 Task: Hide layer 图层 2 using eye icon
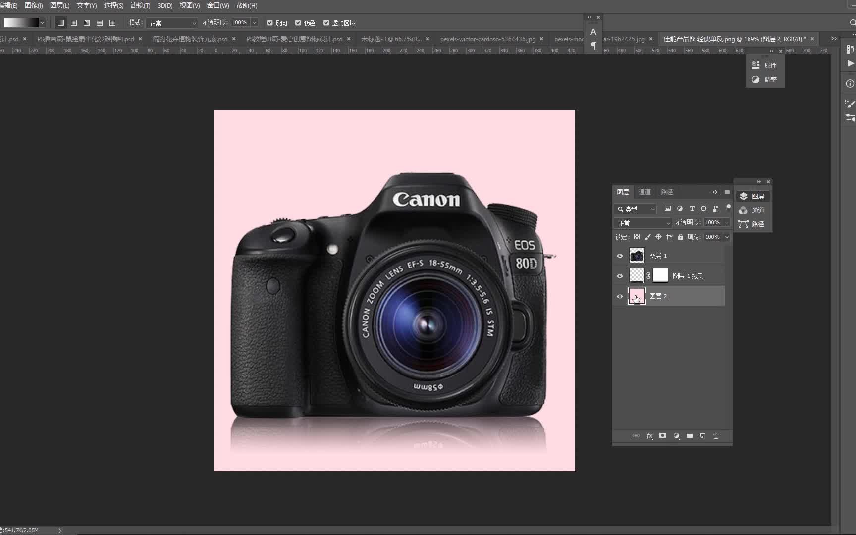click(620, 296)
